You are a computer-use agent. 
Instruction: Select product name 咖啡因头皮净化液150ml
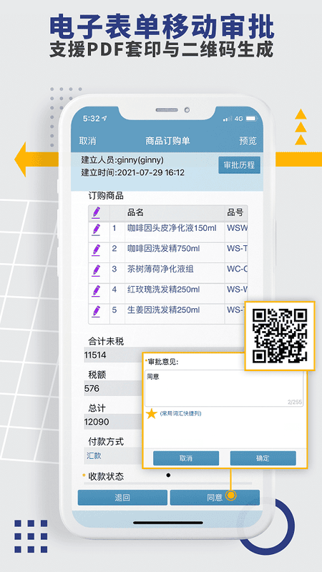tap(172, 228)
